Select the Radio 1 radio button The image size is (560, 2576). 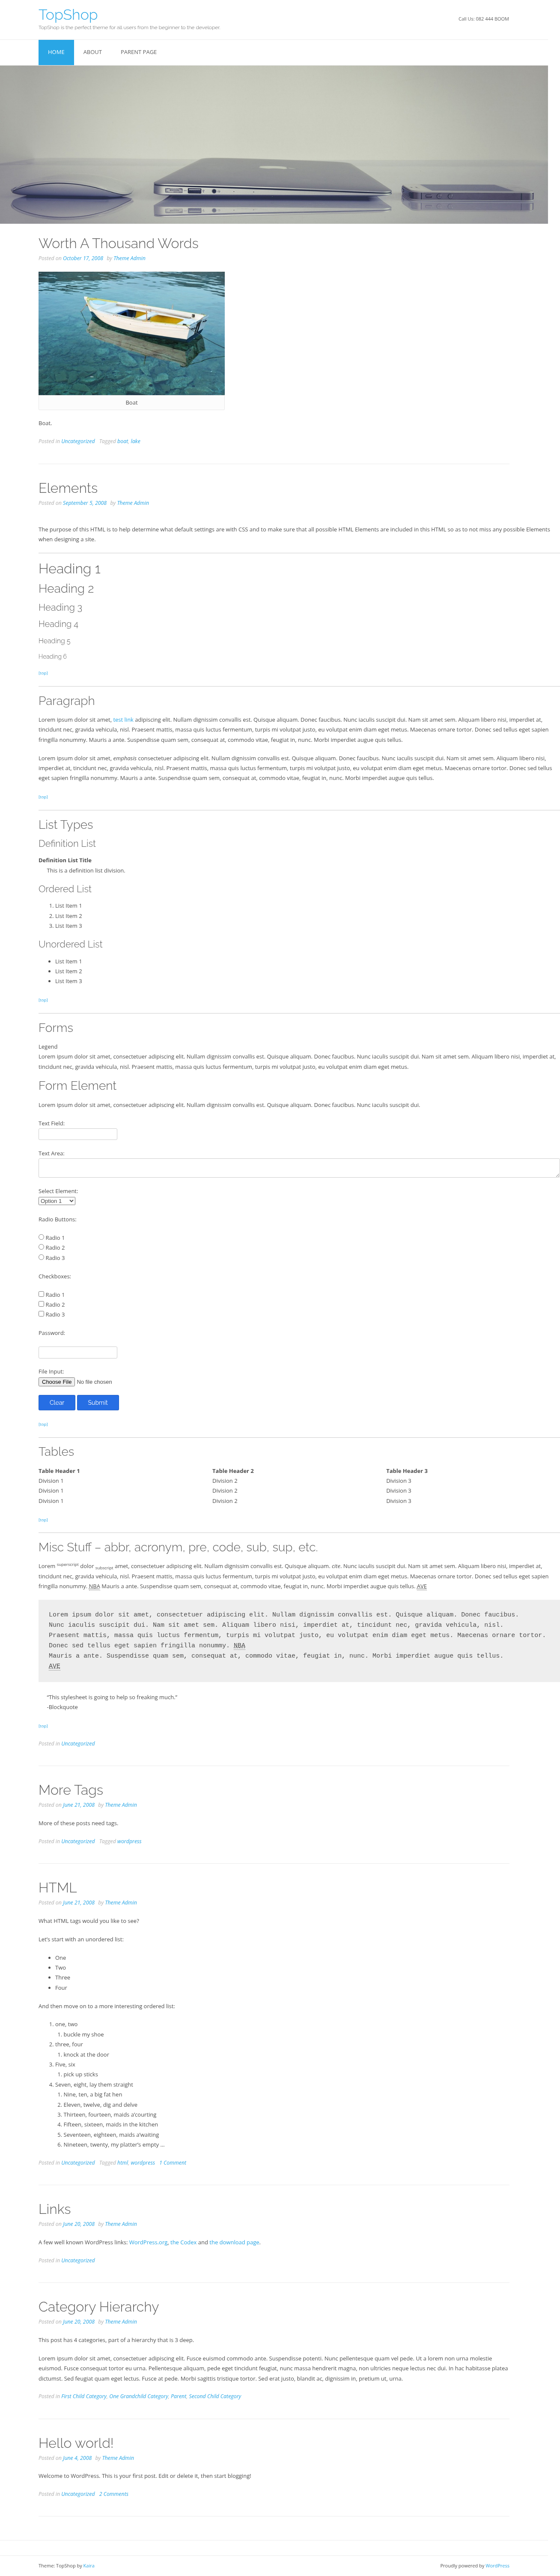pos(41,1237)
